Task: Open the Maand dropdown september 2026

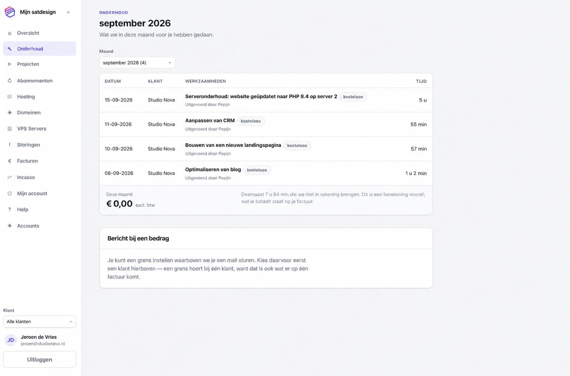Action: click(137, 63)
